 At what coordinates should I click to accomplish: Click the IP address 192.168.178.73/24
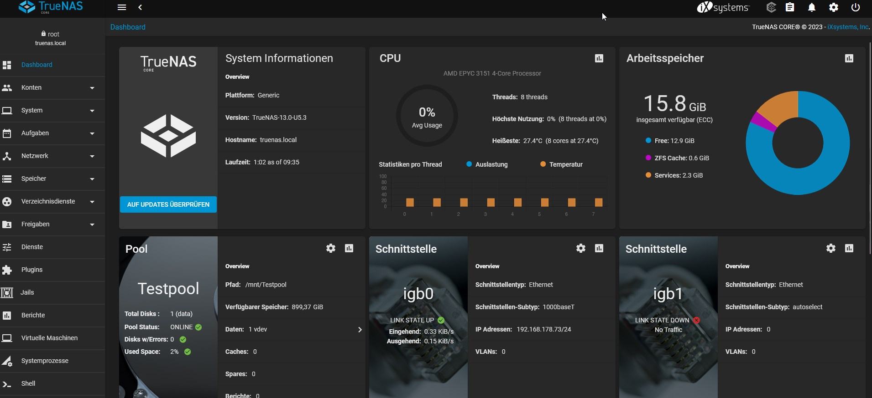click(x=543, y=329)
